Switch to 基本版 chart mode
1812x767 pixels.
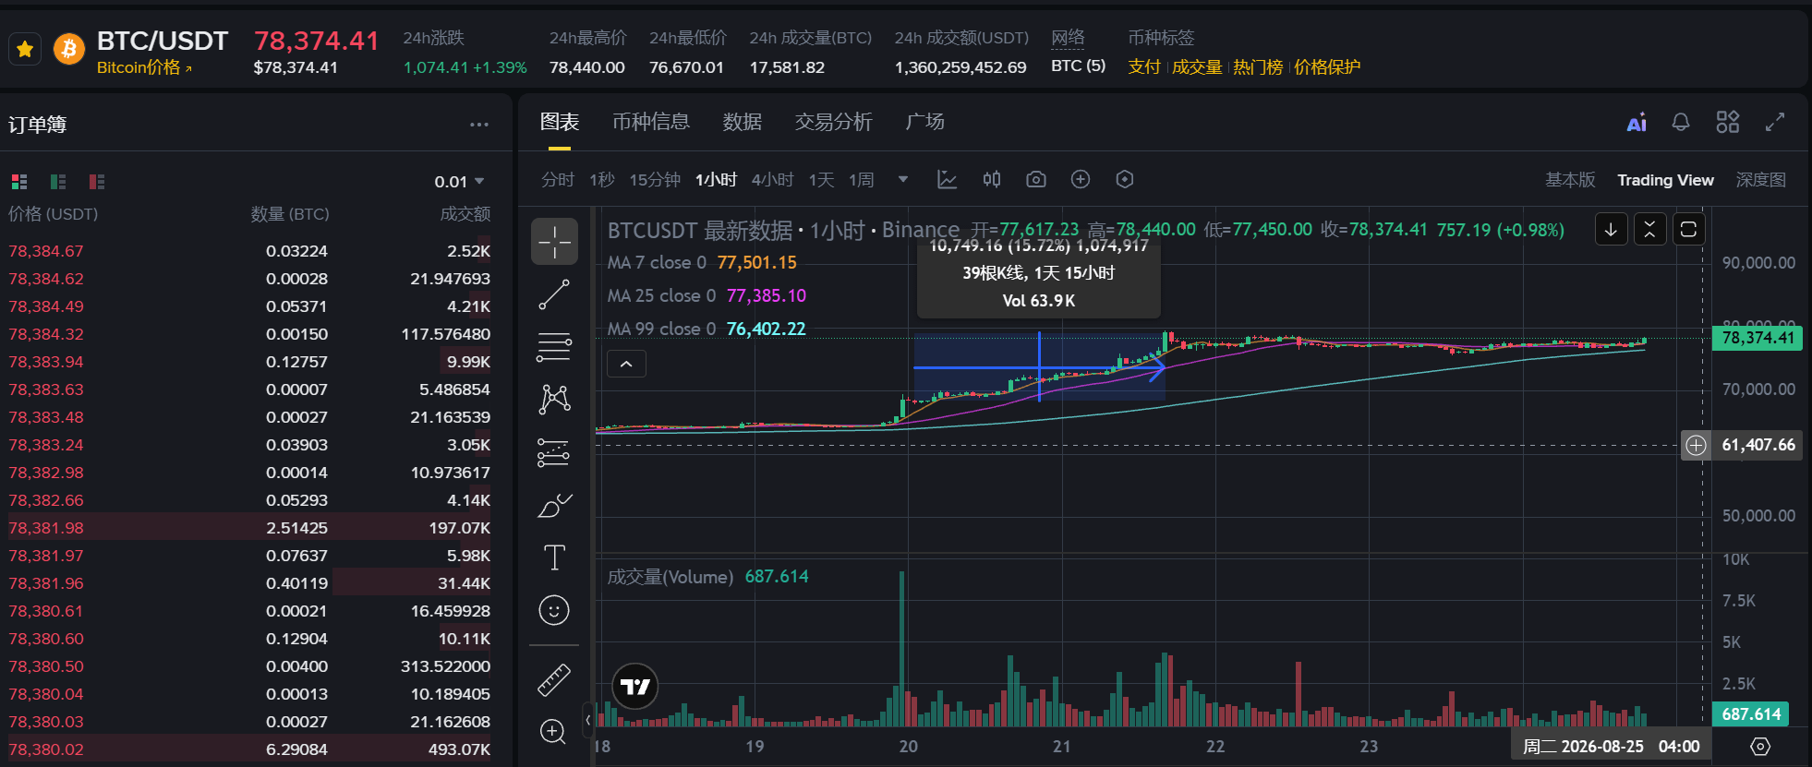[1570, 180]
